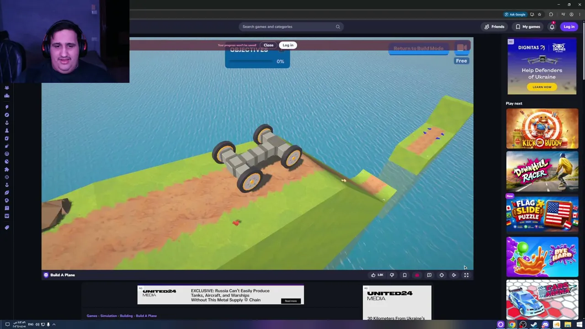Image resolution: width=585 pixels, height=329 pixels.
Task: Play Kick the Buddy from Play next
Action: pos(542,129)
